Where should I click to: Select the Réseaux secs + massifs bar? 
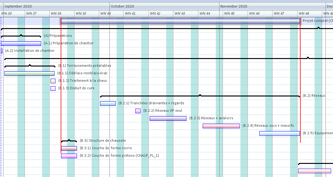[x=221, y=126]
